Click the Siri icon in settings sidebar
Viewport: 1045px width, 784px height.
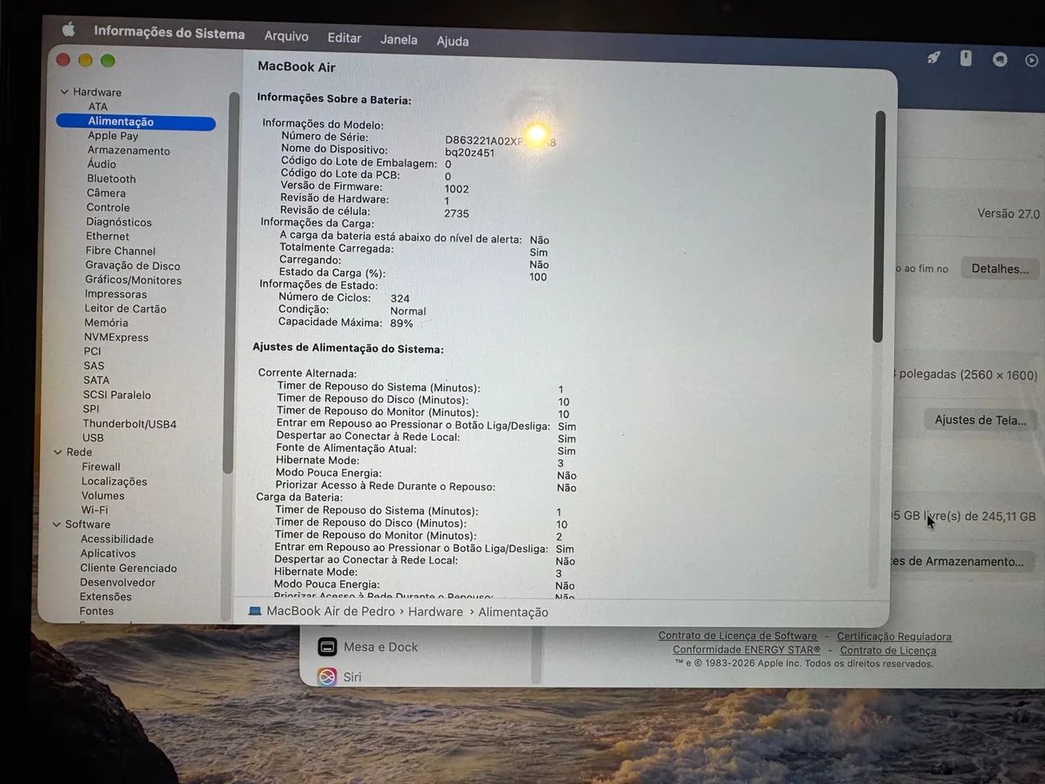(327, 676)
